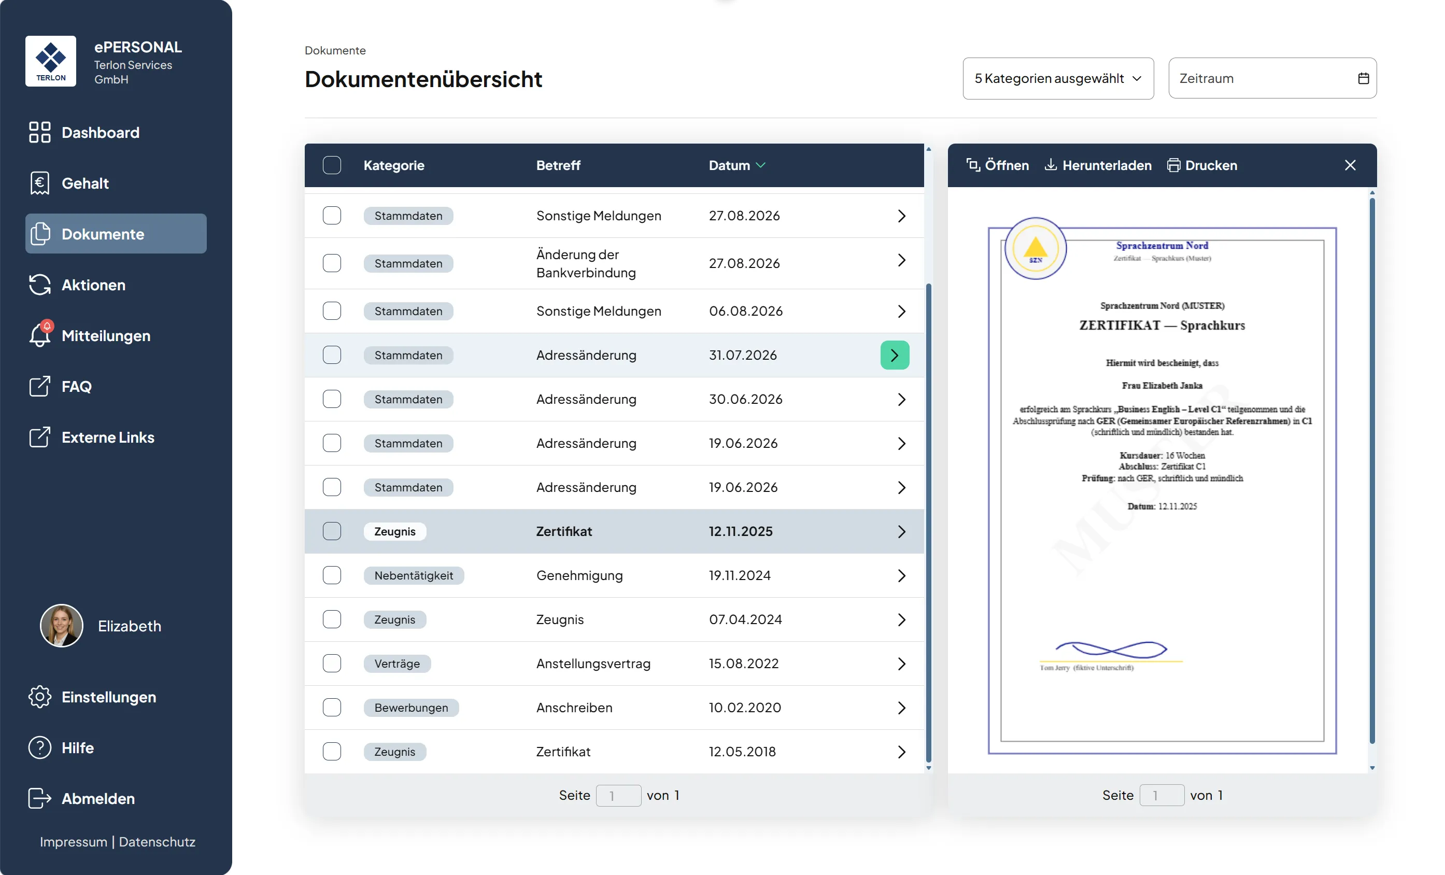Viewport: 1445px width, 875px height.
Task: Check the Zertifikat 12.11.2025 row checkbox
Action: [x=332, y=531]
